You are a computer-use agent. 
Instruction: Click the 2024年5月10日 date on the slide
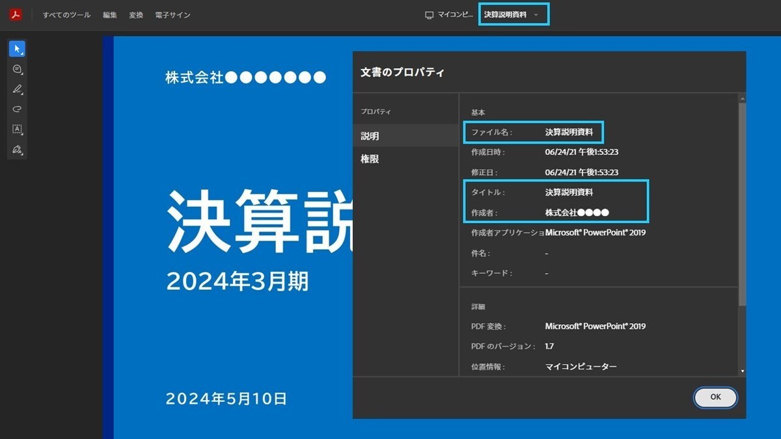click(x=226, y=399)
